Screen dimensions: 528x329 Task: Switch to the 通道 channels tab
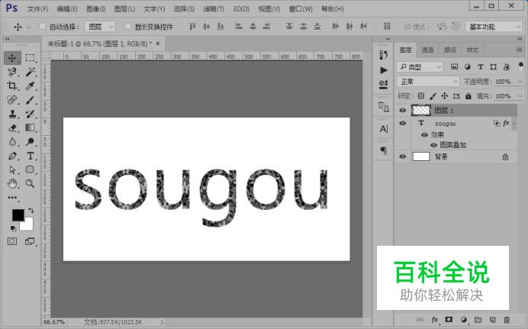tap(427, 50)
